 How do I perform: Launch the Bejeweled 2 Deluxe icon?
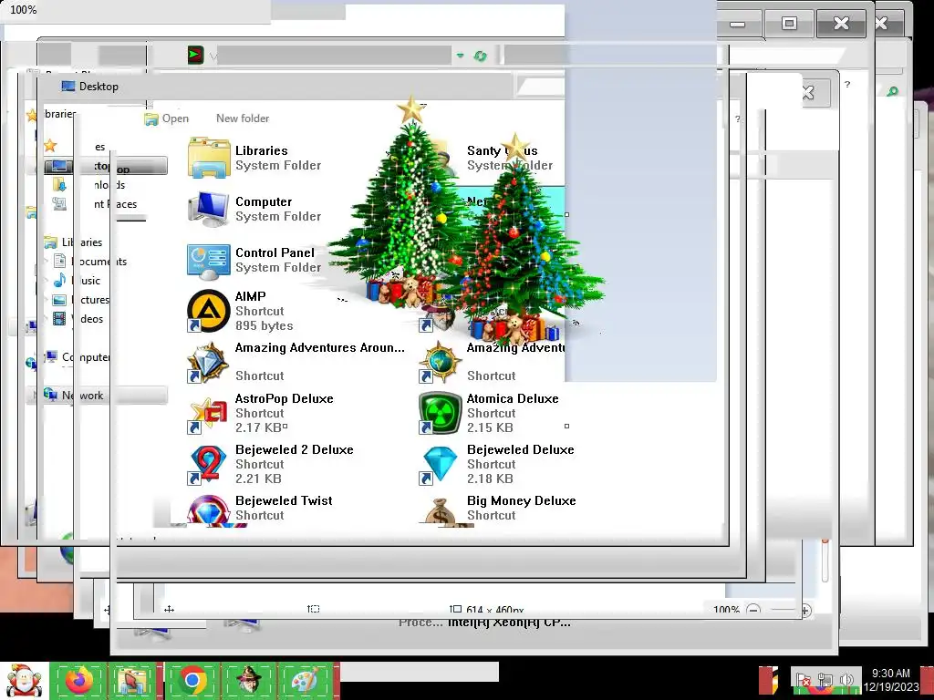(209, 464)
